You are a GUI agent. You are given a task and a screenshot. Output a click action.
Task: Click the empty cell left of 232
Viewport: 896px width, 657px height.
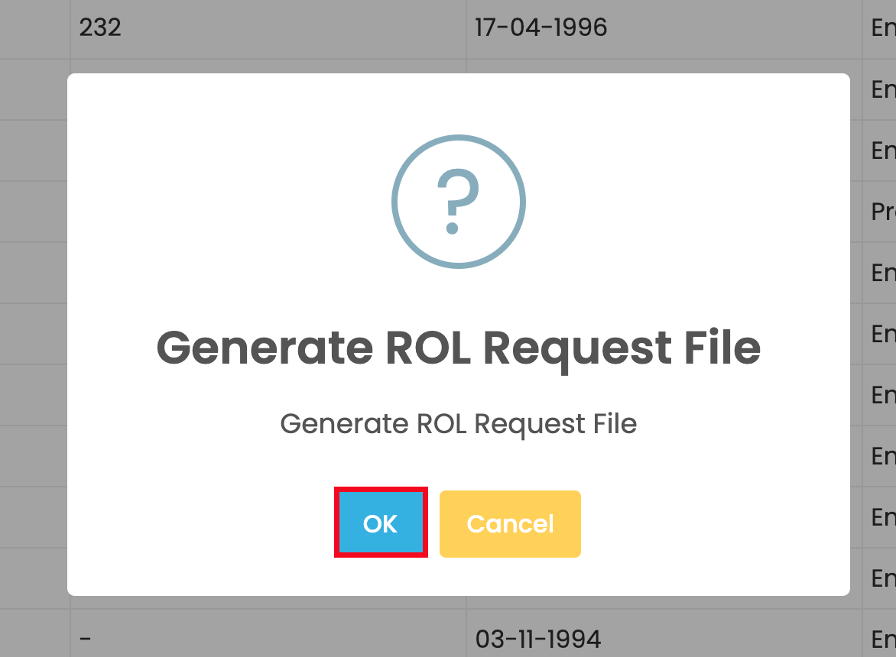click(34, 28)
